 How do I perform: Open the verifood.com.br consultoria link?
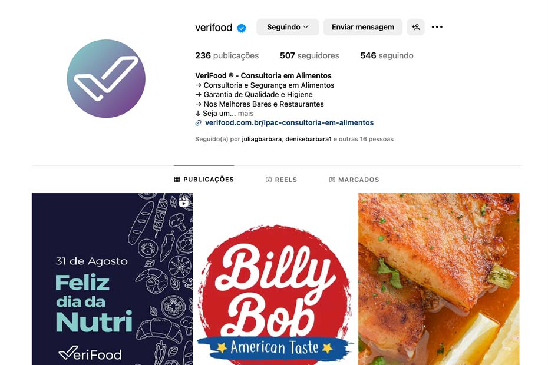click(x=289, y=123)
